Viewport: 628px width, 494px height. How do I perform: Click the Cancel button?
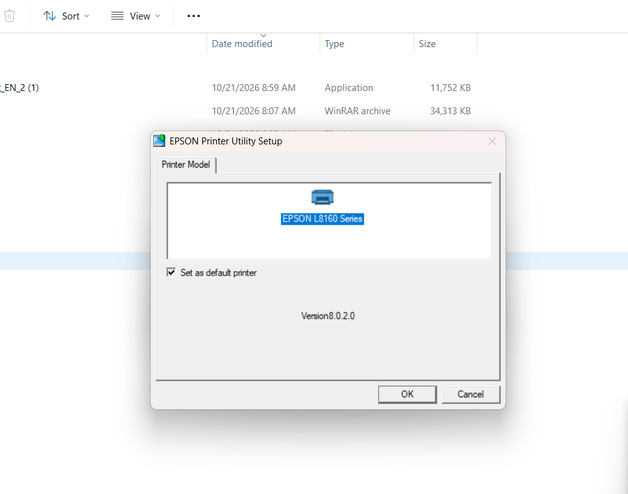(x=470, y=394)
